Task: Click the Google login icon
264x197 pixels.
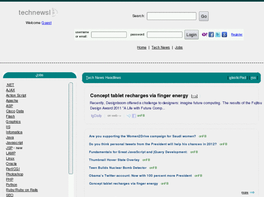Action: click(x=224, y=35)
